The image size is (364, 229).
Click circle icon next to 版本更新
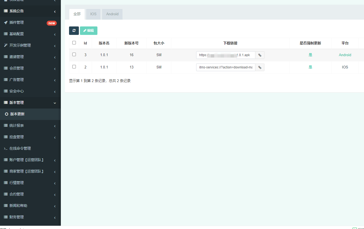7,114
